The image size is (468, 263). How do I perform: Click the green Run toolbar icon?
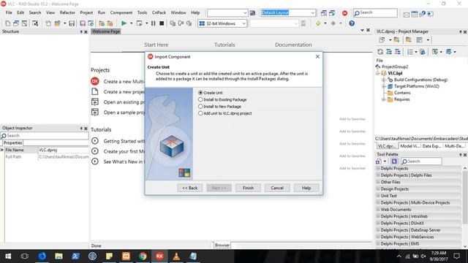(124, 23)
